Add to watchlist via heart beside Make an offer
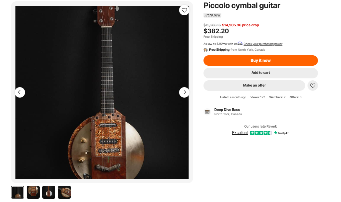 coord(312,86)
